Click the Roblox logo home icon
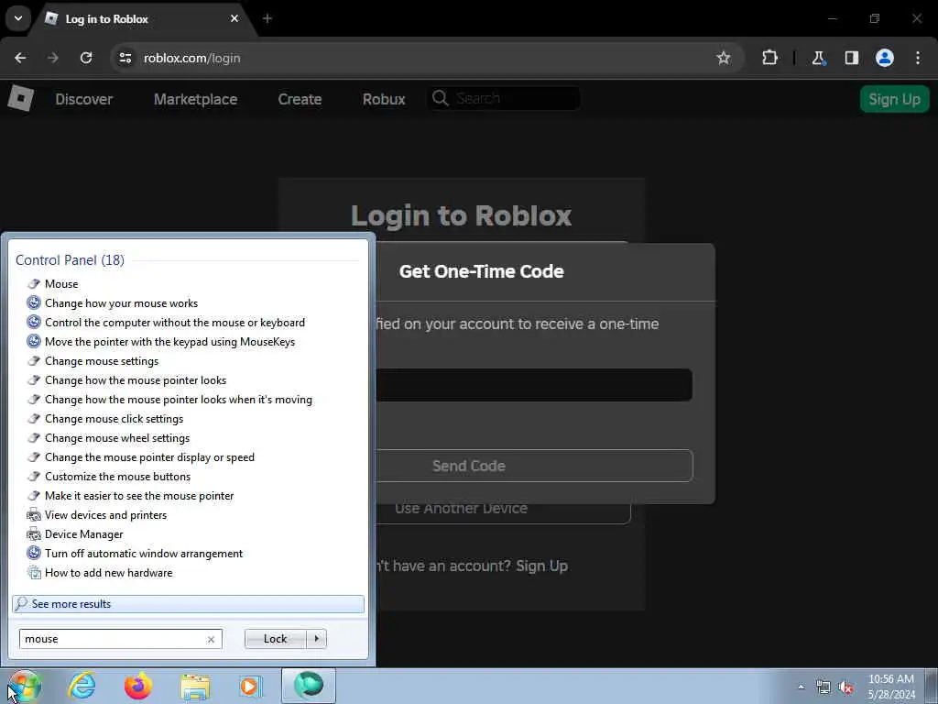Screen dimensions: 938x704 tap(20, 98)
